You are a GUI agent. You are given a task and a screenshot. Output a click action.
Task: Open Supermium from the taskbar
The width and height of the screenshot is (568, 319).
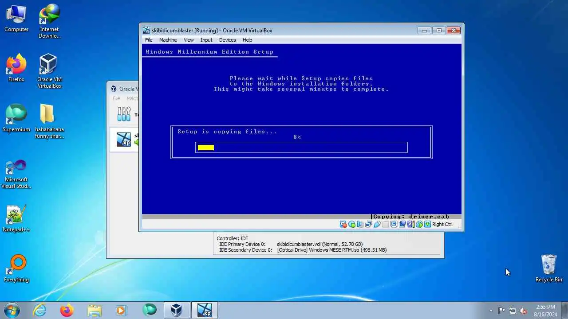150,310
